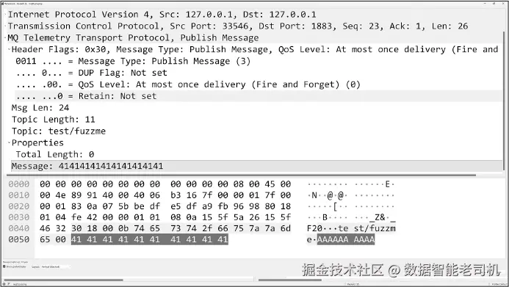Viewport: 509px width, 287px height.
Task: Collapse the MQ Telemetry Transport Protocol tree
Action: click(x=6, y=37)
